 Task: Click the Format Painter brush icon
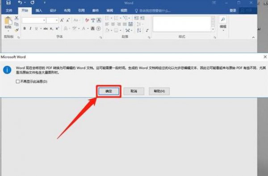pos(17,30)
